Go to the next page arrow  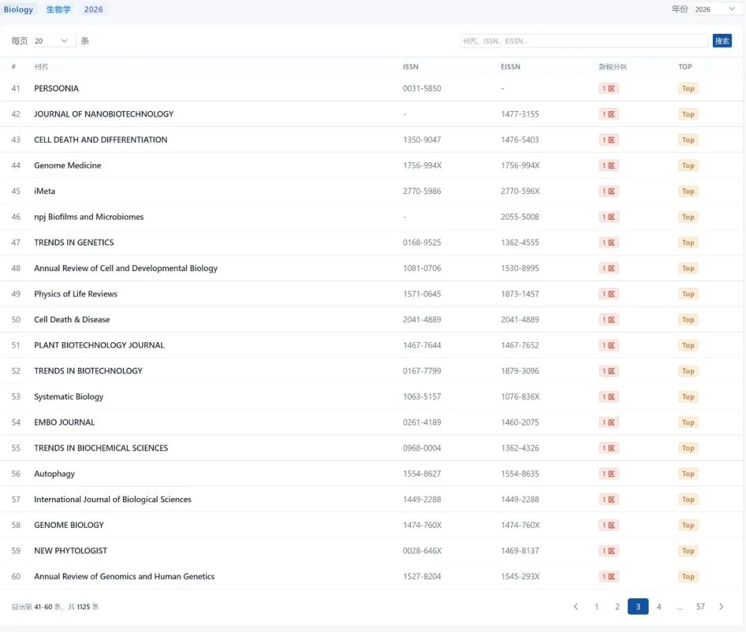click(x=721, y=606)
